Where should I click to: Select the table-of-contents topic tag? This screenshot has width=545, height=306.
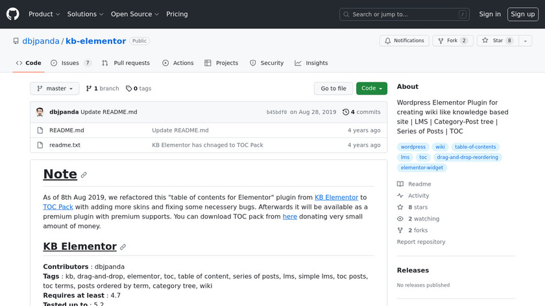pyautogui.click(x=475, y=147)
